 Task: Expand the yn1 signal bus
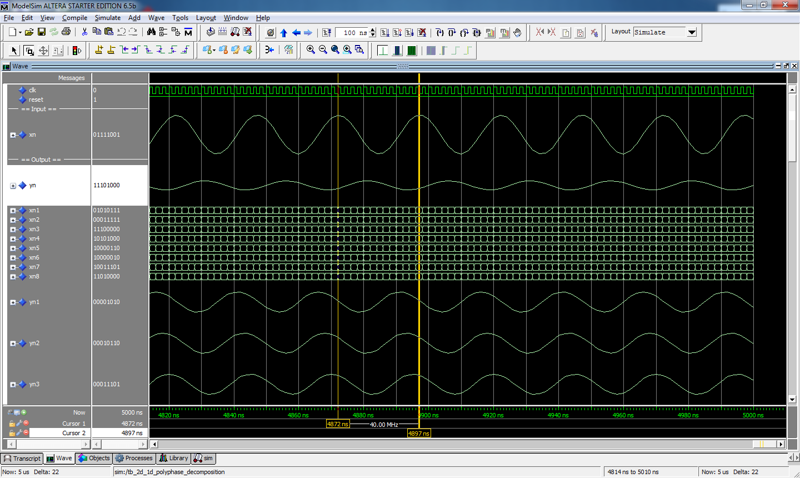[x=13, y=302]
